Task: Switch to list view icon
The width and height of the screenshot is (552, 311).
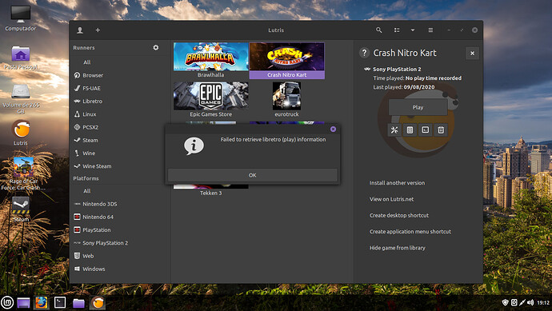Action: click(x=397, y=30)
